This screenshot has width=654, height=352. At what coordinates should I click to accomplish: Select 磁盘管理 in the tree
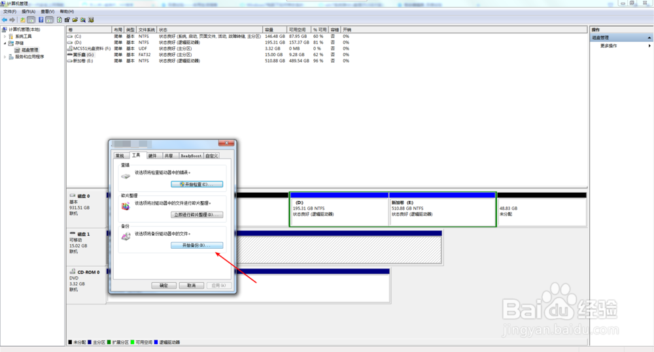point(29,50)
